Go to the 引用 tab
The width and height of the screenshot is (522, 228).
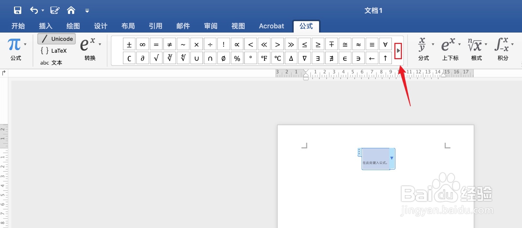click(x=156, y=26)
